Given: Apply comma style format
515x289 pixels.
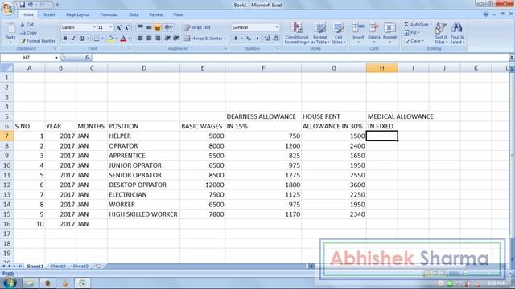Looking at the screenshot, I should coord(257,39).
